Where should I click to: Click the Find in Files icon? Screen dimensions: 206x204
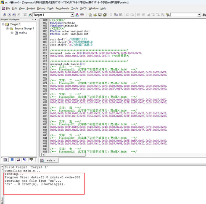(168, 15)
